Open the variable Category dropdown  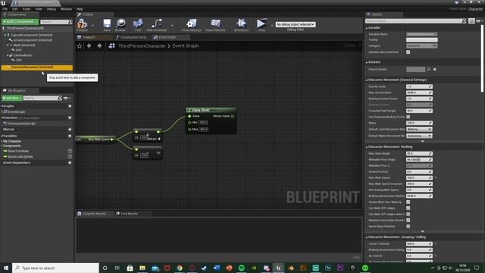coord(422,45)
